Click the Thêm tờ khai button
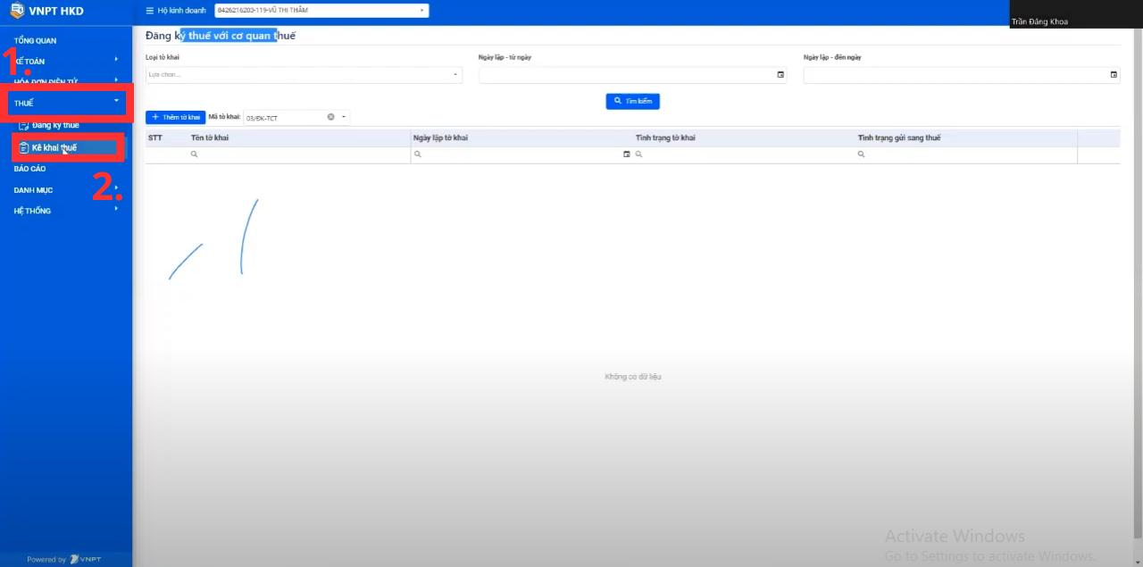 coord(175,117)
